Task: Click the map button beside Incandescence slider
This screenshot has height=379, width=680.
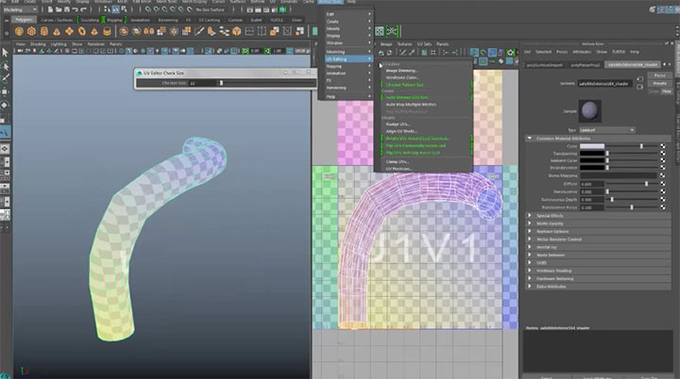Action: 663,168
